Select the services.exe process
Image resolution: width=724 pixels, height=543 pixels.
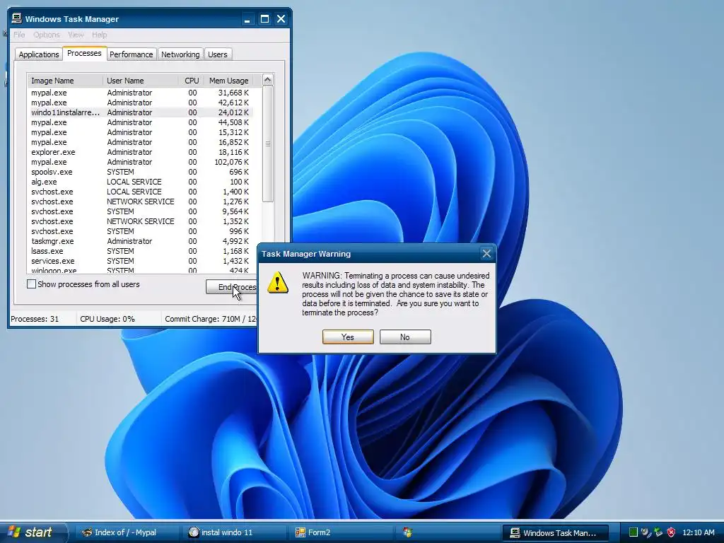point(140,261)
